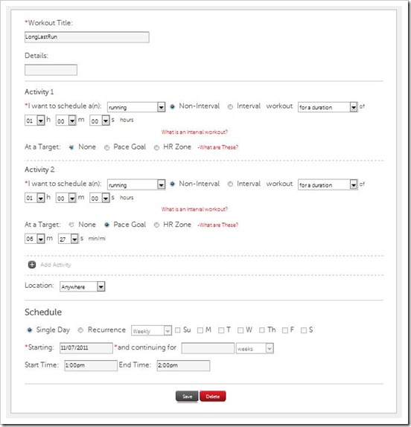Edit the Workout Title field containing LongLastRun
411x427 pixels.
click(x=86, y=37)
